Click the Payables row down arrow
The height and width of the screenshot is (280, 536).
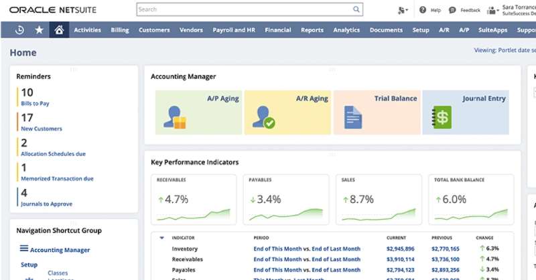pyautogui.click(x=482, y=269)
